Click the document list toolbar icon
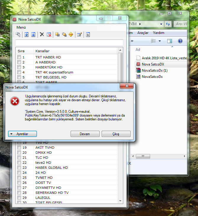Image resolution: width=198 pixels, height=216 pixels. (88, 35)
